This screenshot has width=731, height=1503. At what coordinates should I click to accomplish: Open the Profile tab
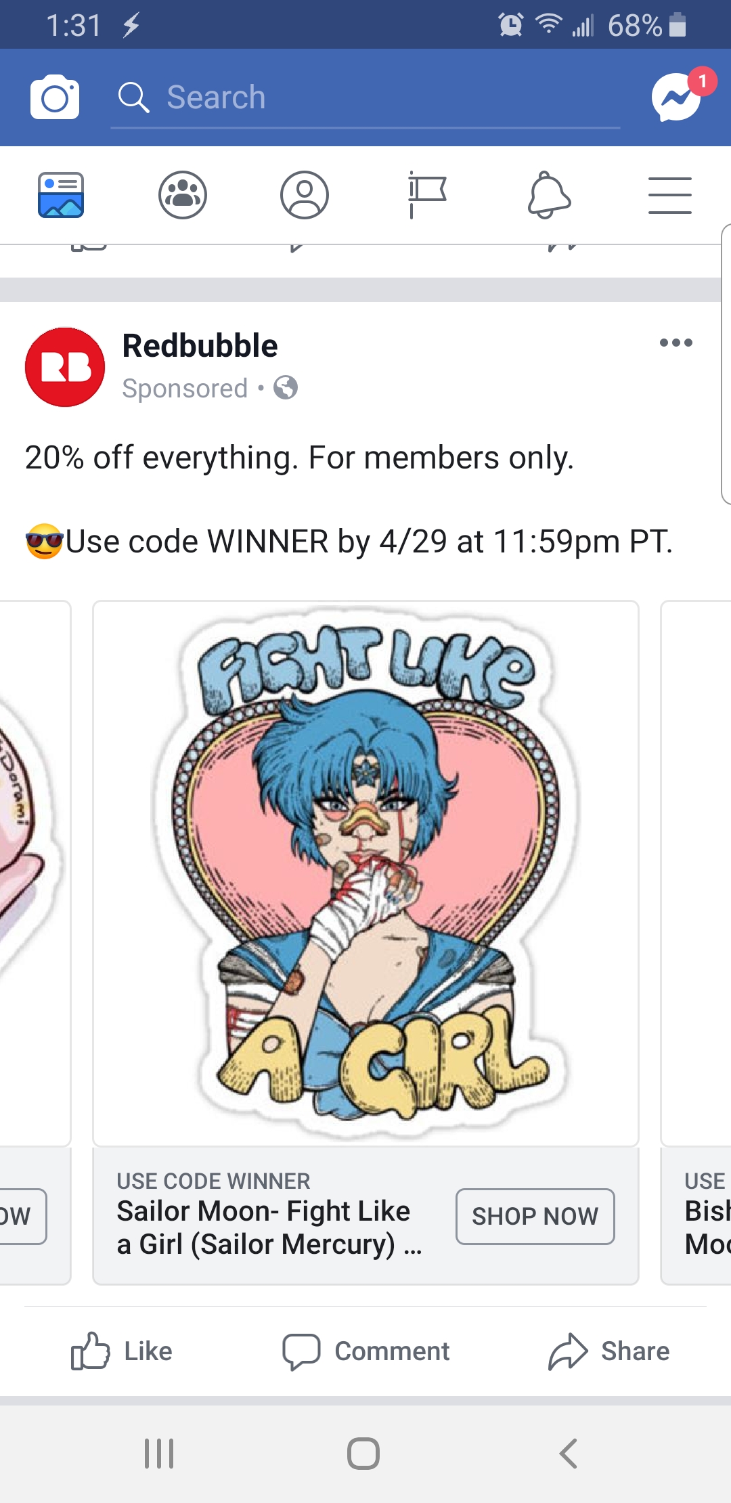305,195
